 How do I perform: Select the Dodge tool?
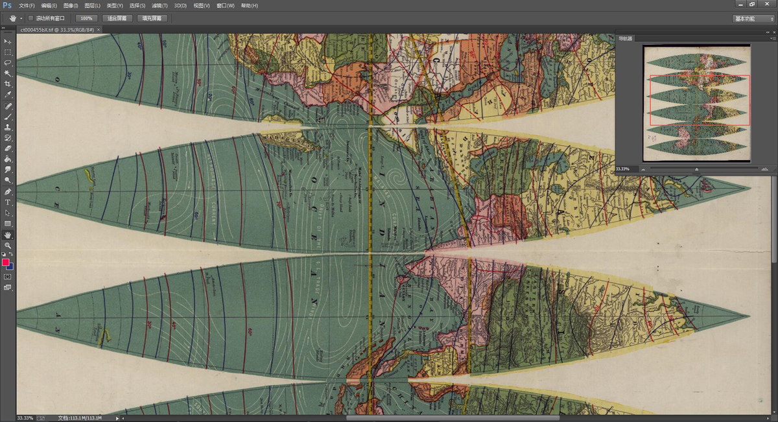click(x=8, y=180)
